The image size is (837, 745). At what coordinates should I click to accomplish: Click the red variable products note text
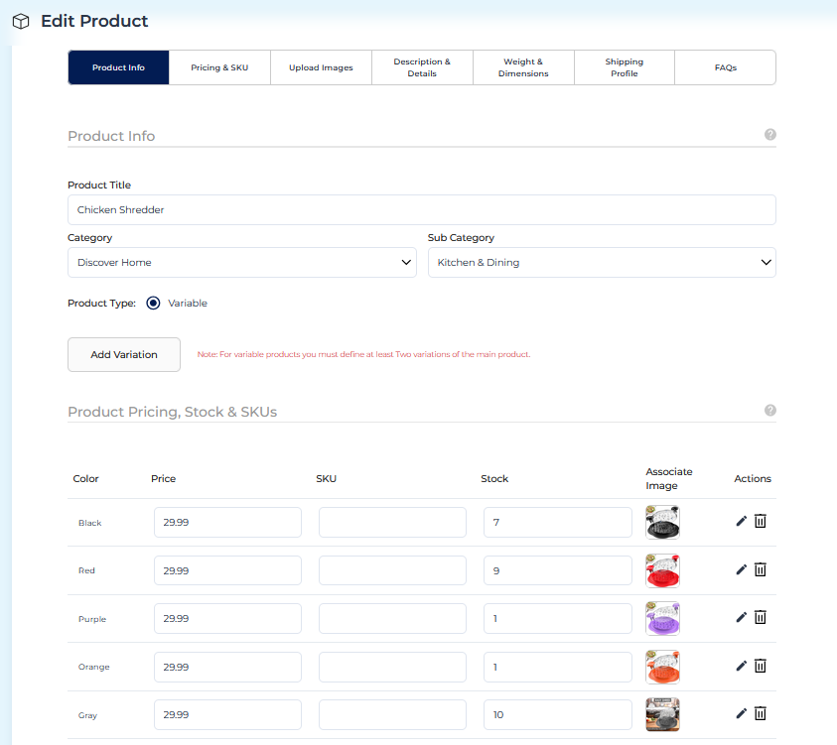coord(363,354)
